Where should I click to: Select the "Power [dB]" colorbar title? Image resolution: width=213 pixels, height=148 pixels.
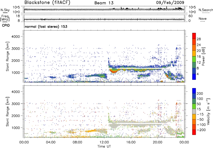coord(203,56)
